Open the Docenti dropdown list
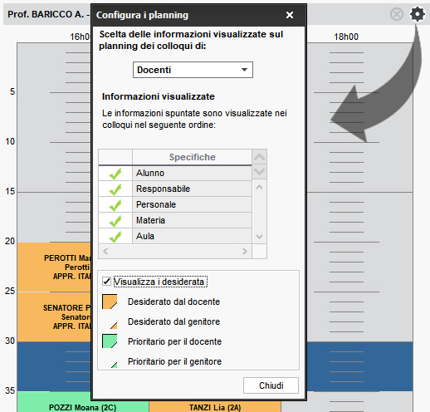 [193, 70]
